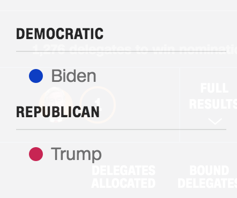Click the word FULL above RESULTS
The image size is (237, 198).
(214, 88)
